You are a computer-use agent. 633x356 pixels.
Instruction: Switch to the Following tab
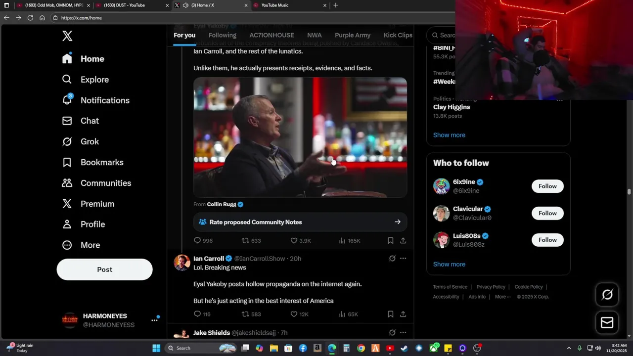click(x=223, y=35)
